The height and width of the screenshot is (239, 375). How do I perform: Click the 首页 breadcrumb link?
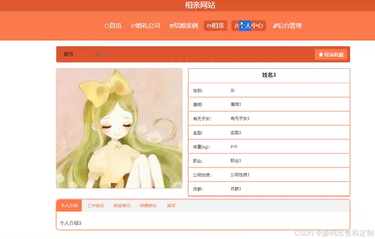tap(69, 54)
